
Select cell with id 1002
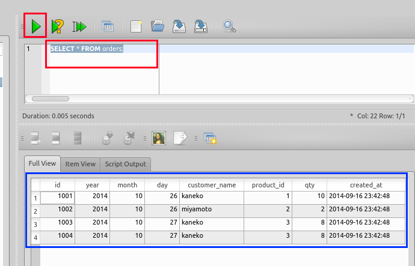coord(57,211)
